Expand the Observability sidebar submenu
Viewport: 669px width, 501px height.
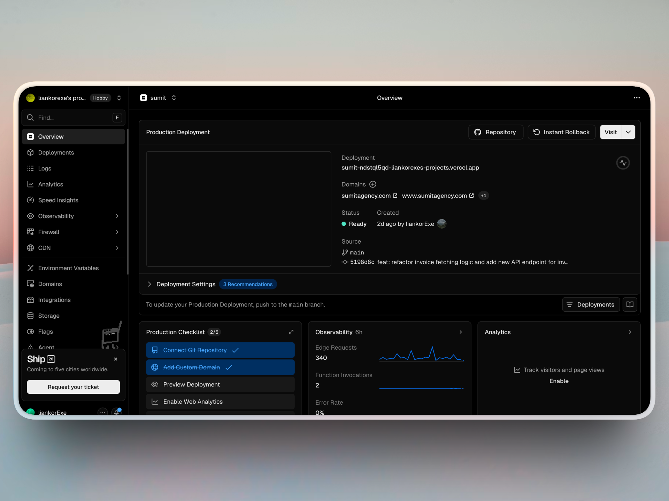coord(117,216)
